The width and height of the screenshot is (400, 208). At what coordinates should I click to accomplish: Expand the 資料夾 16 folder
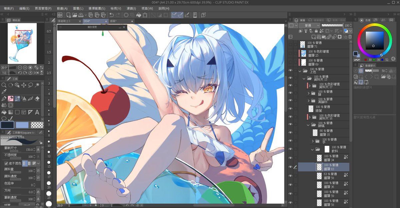coord(309,117)
